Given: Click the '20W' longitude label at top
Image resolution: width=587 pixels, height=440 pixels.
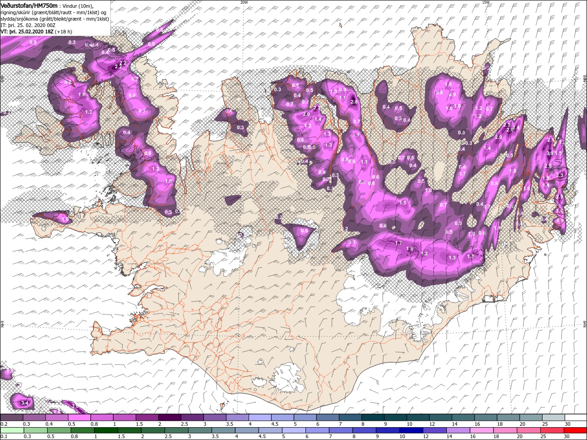Looking at the screenshot, I should pos(244,2).
